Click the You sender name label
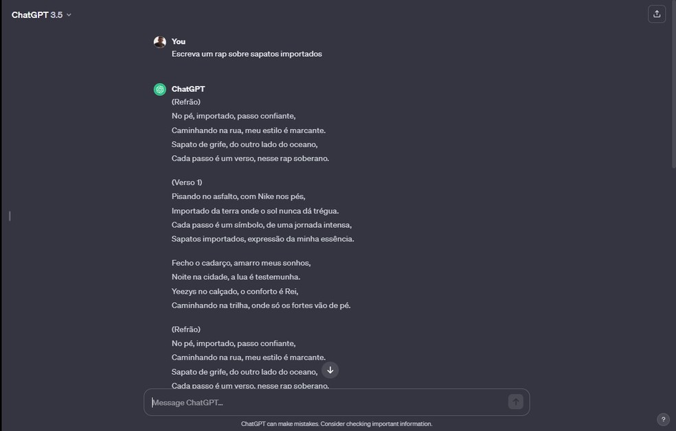676x431 pixels. pos(179,41)
